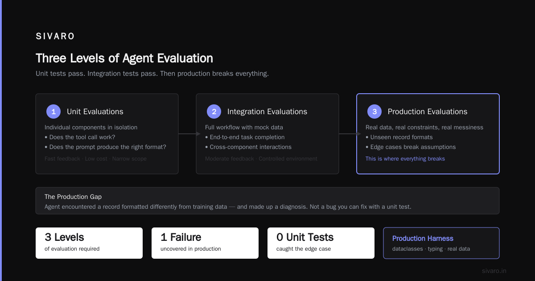
Task: Click 'Fast feedback · Low cost · Narrow scope' note
Action: pos(95,159)
